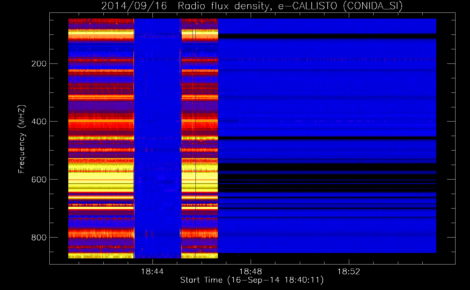Click the '800' frequency tick label
Screen dimensions: 470x290
point(39,238)
